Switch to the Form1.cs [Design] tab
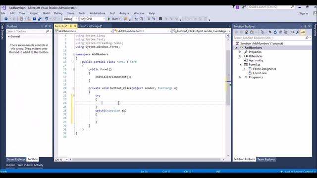The width and height of the screenshot is (317, 178). 90,26
